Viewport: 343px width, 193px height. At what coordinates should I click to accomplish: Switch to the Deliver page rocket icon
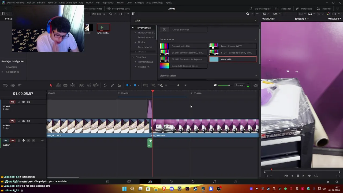tap(236, 181)
